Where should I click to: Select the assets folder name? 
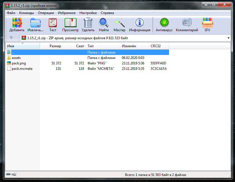[x=16, y=58]
